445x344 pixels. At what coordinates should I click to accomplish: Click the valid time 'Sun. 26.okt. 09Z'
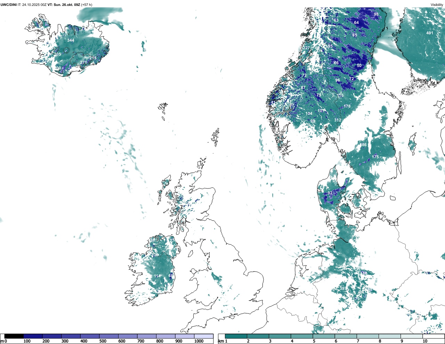click(x=67, y=5)
